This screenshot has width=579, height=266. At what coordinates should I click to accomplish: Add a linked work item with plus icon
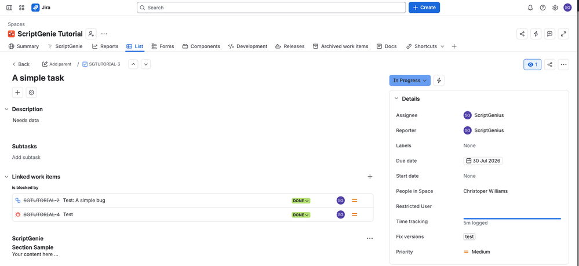coord(370,177)
